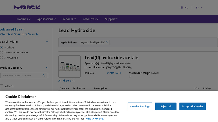Click the molecular weight value 566.50

pyautogui.click(x=155, y=73)
